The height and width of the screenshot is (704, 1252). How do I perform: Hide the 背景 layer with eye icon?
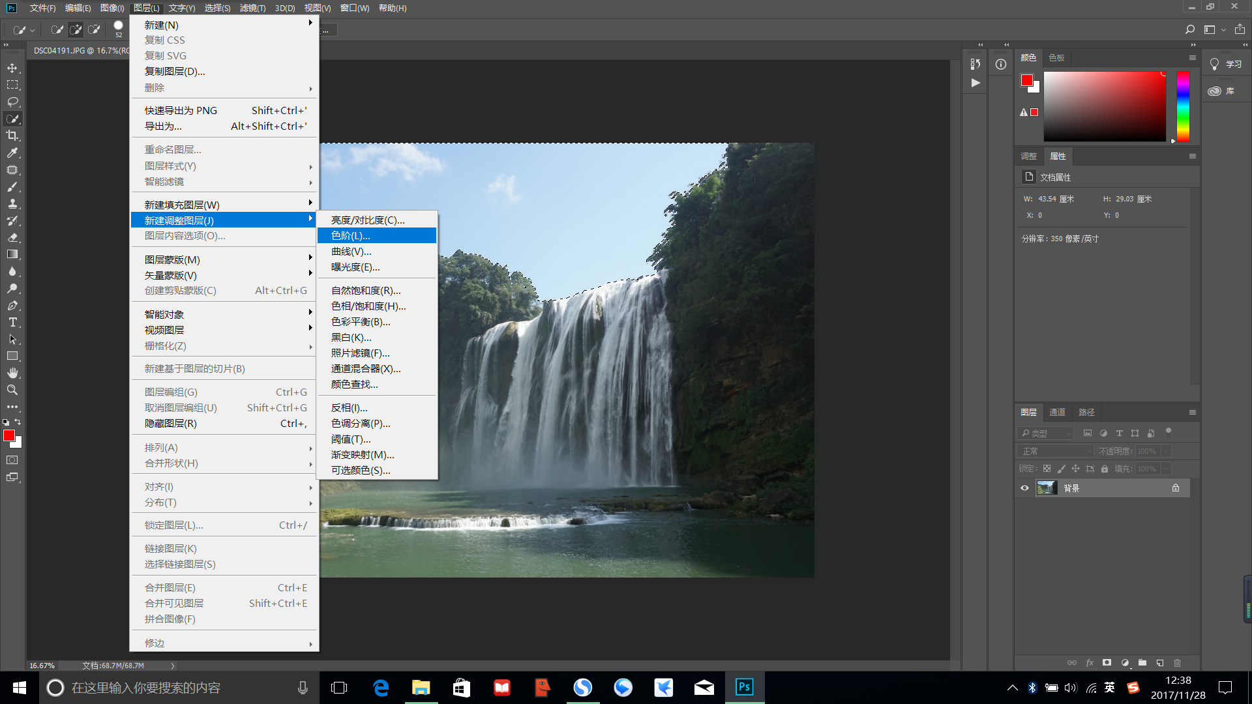1024,488
